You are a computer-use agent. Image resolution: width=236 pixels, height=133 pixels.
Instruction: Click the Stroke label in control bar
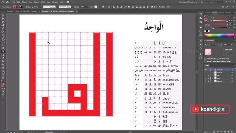28,7
